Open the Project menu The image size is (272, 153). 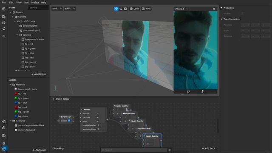tap(35, 3)
